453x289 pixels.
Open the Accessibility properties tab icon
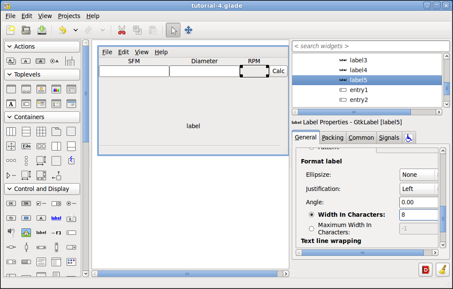tap(408, 138)
